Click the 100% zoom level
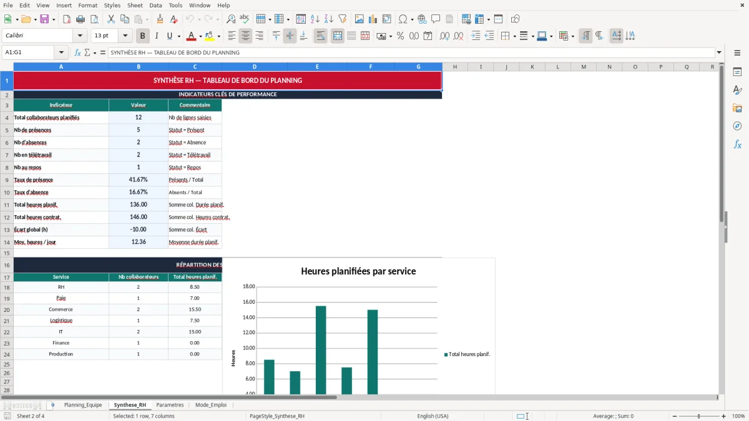This screenshot has height=421, width=749. pos(738,416)
